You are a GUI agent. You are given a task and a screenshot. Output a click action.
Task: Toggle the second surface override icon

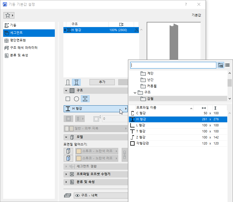pos(68,158)
